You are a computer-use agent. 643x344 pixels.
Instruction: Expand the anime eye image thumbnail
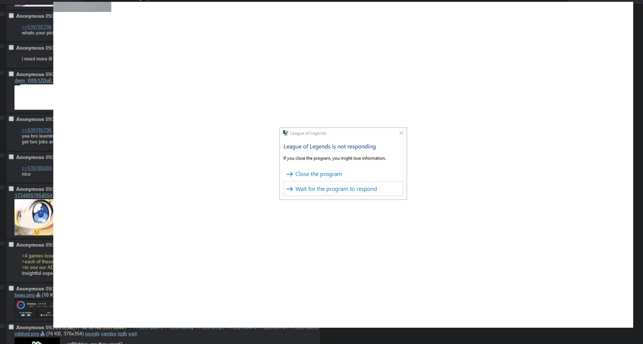click(x=34, y=217)
